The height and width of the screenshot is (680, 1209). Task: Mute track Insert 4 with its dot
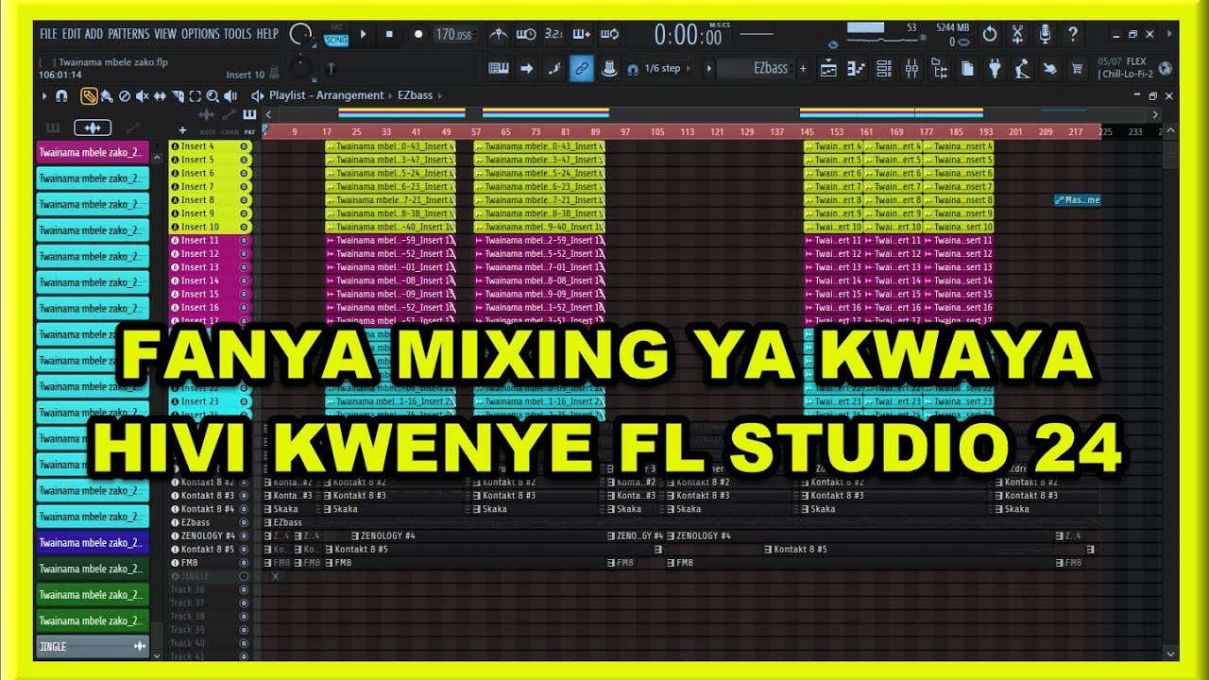(x=244, y=146)
